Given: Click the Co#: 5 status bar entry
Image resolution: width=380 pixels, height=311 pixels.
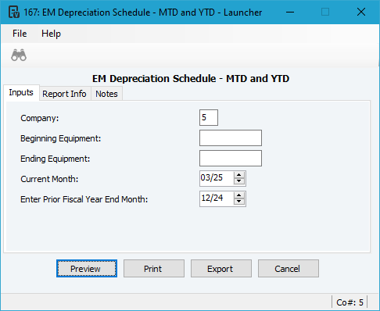Looking at the screenshot, I should pos(350,302).
